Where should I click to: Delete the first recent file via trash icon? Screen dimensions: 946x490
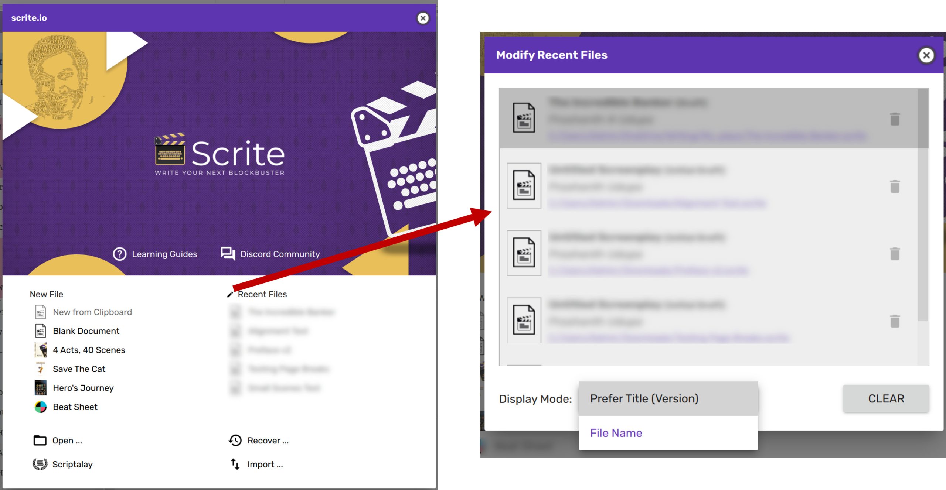(x=895, y=119)
